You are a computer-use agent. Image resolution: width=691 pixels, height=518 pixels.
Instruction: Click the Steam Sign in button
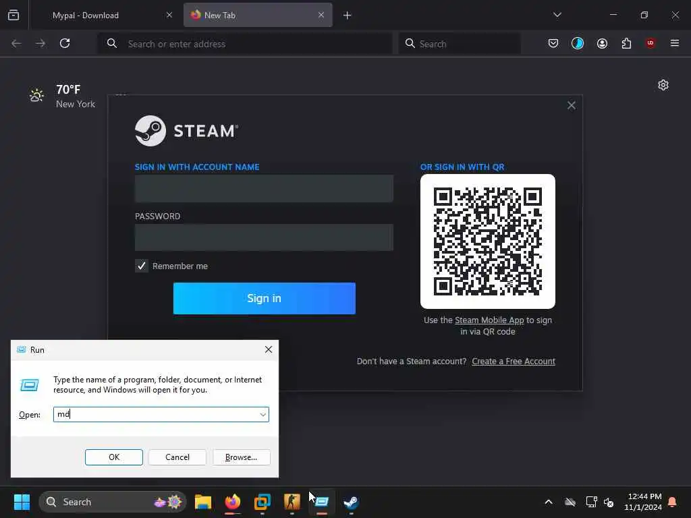pyautogui.click(x=264, y=298)
